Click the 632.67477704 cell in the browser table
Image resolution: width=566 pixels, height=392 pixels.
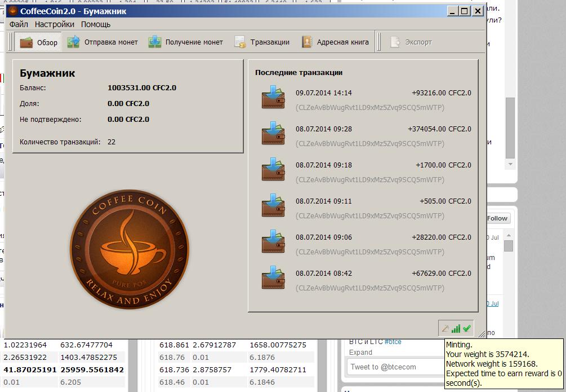87,345
